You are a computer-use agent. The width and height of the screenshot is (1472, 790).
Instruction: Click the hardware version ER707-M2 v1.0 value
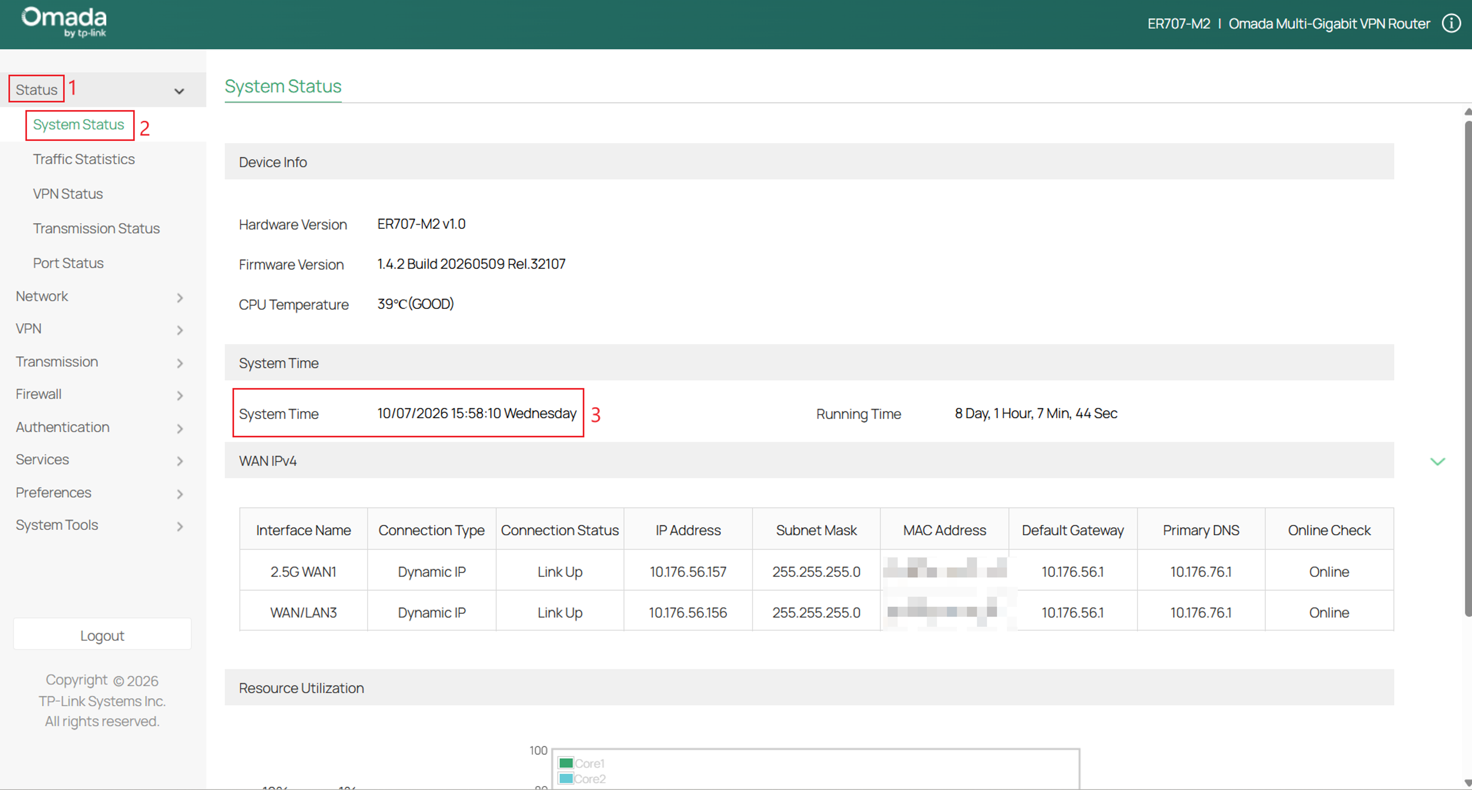[x=421, y=224]
